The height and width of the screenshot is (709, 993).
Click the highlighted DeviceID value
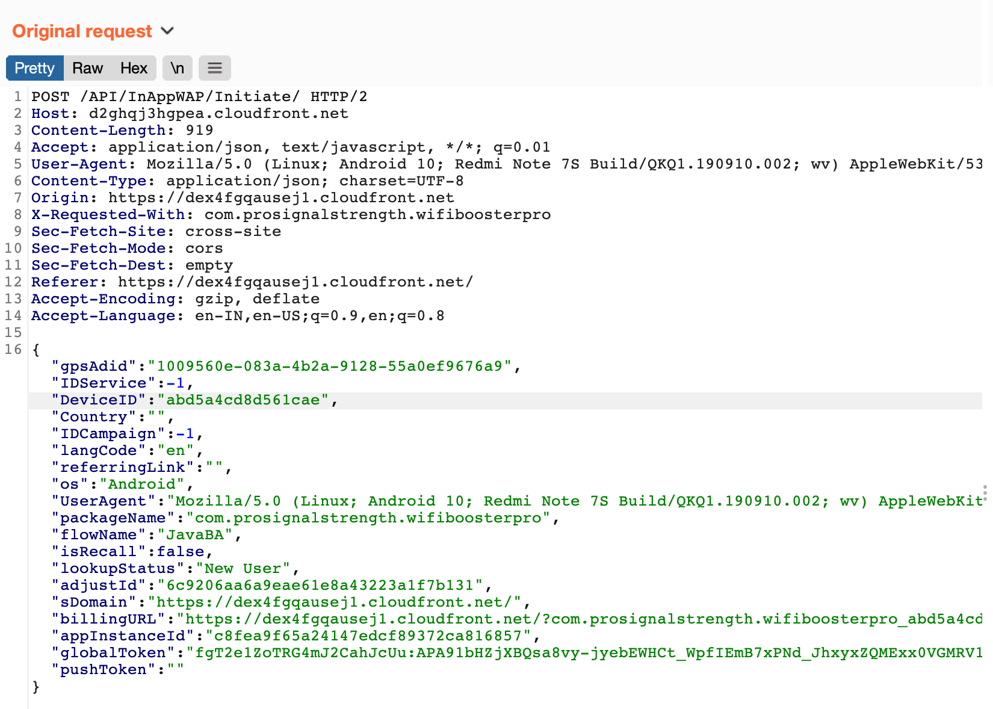(243, 400)
